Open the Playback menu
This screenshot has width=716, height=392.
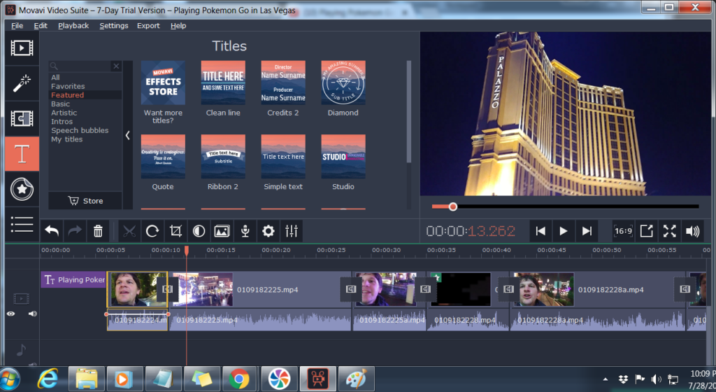click(x=73, y=26)
